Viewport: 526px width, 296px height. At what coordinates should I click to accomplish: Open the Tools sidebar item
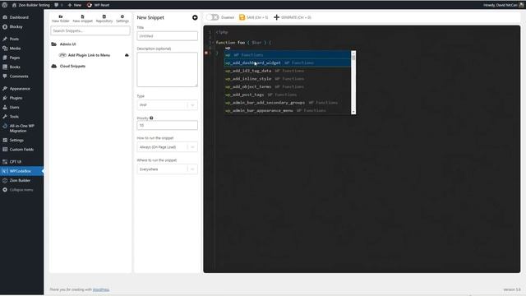pos(14,117)
